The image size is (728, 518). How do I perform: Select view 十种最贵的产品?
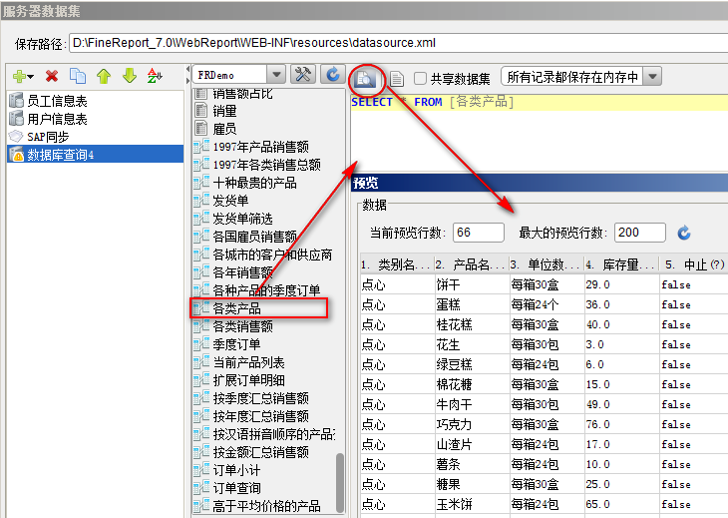tap(264, 183)
